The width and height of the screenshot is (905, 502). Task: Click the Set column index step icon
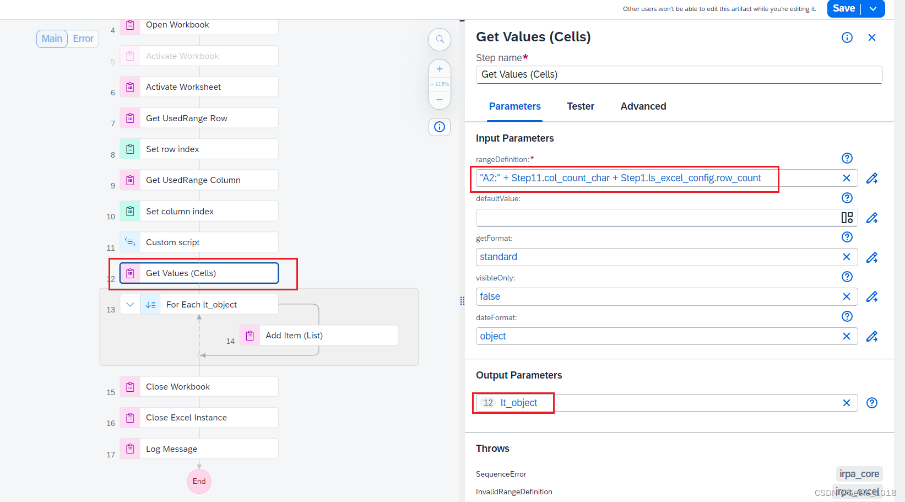click(130, 211)
